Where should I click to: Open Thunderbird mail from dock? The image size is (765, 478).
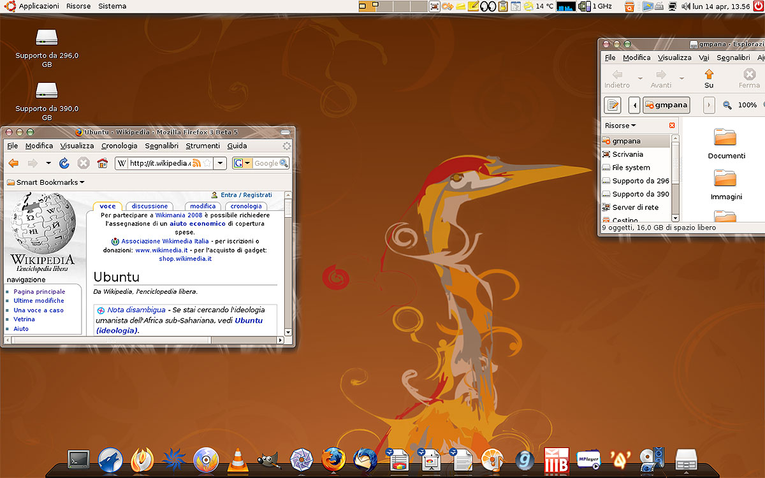click(365, 460)
